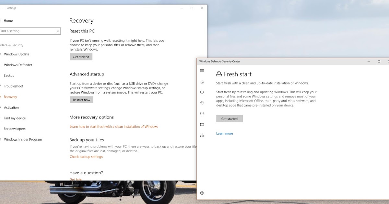Go to Home in Settings sidebar

click(8, 21)
